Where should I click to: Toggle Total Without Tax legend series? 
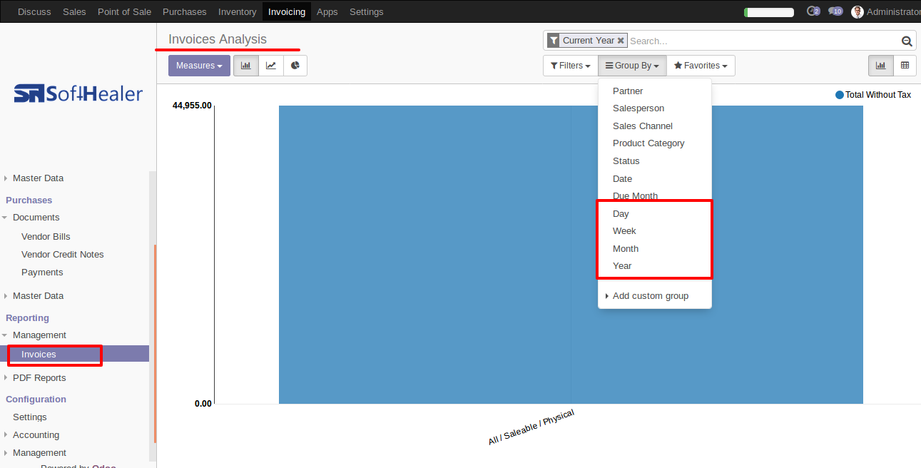[x=873, y=95]
